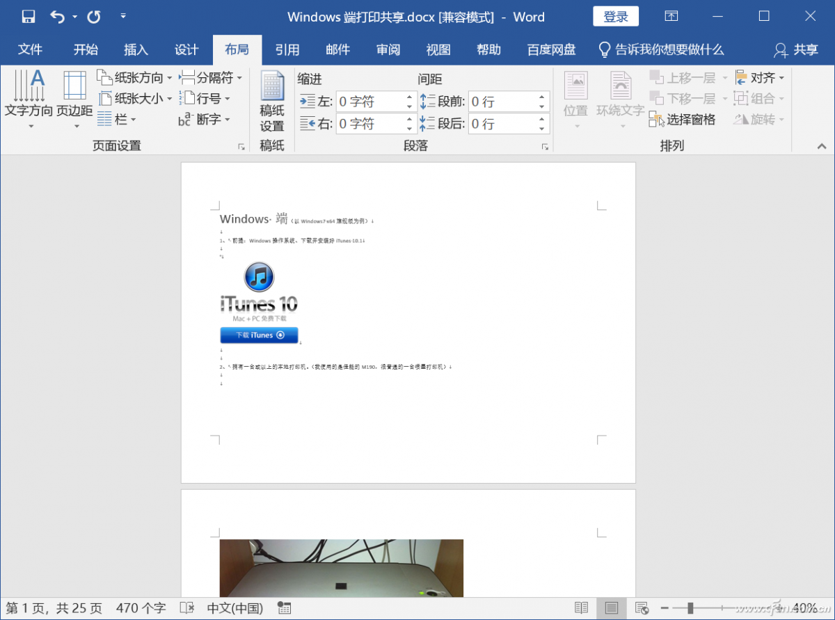
Task: Switch to web layout view
Action: coord(642,608)
